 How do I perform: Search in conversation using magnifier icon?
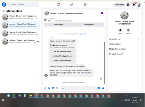pos(128,30)
